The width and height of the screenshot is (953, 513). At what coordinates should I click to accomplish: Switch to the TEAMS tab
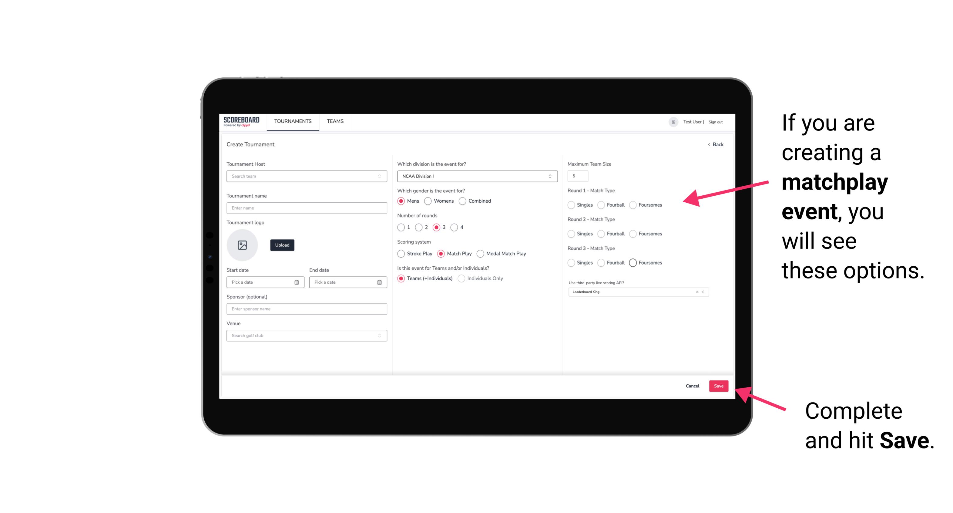click(x=334, y=121)
